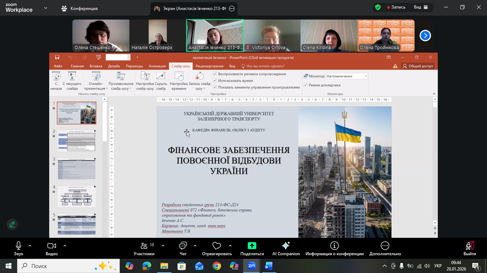Viewport: 487px width, 273px height.
Task: Click the Общий доступ button in PowerPoint
Action: tap(418, 66)
